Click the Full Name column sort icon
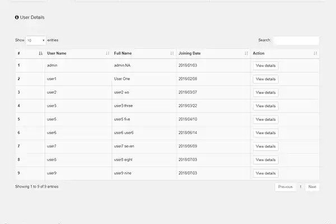336x224 pixels. pyautogui.click(x=172, y=53)
